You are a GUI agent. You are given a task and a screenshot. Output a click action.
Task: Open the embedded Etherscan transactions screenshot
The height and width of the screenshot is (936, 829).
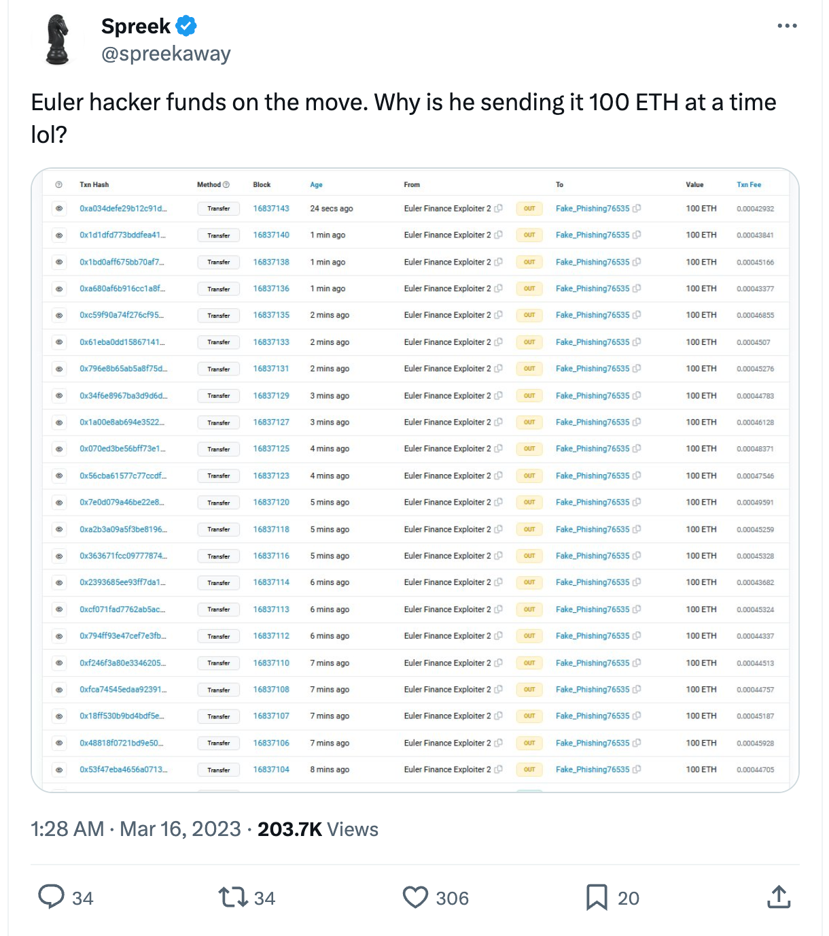[415, 480]
